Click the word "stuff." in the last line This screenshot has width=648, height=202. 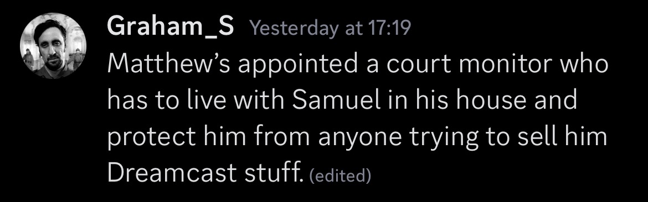coord(272,173)
